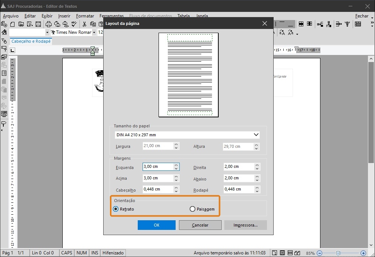
Task: Expand the Times New Roman font dropdown
Action: tap(94, 32)
